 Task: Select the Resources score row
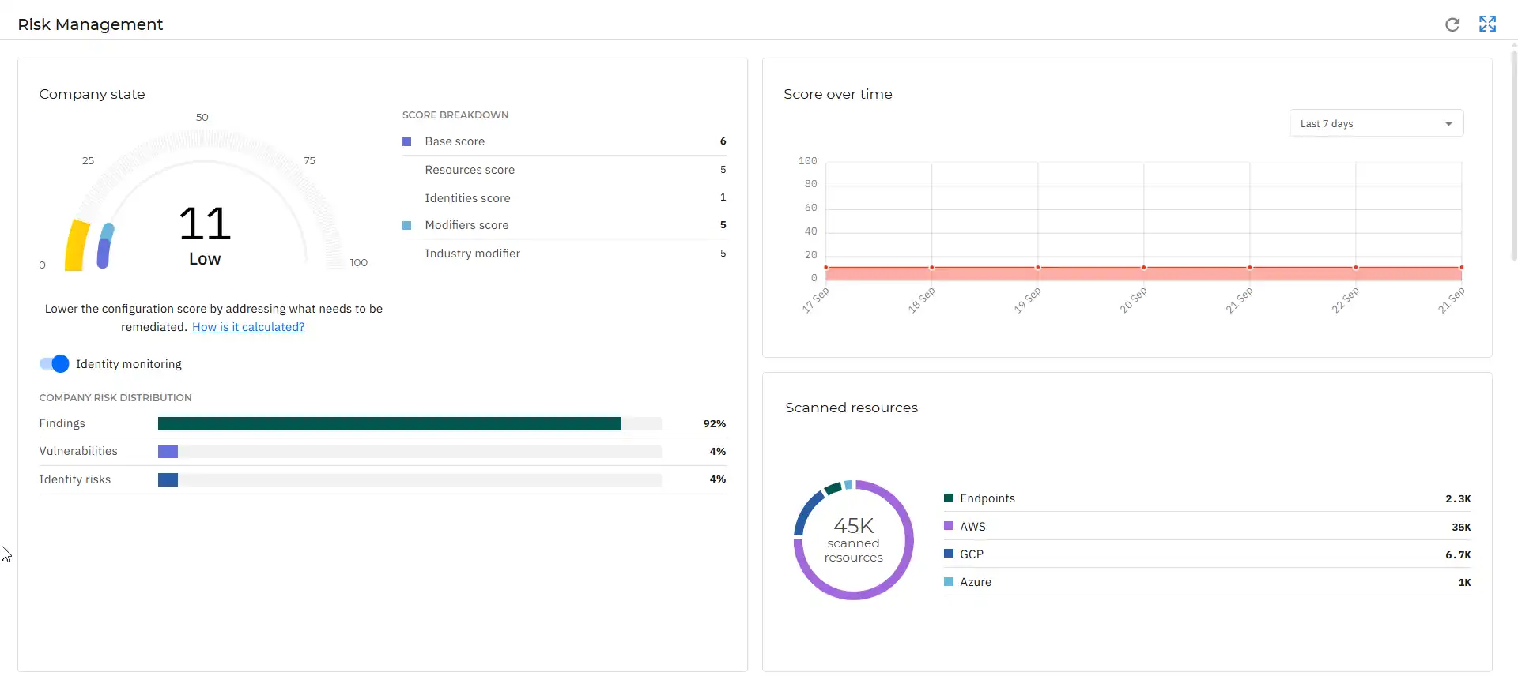click(x=565, y=170)
